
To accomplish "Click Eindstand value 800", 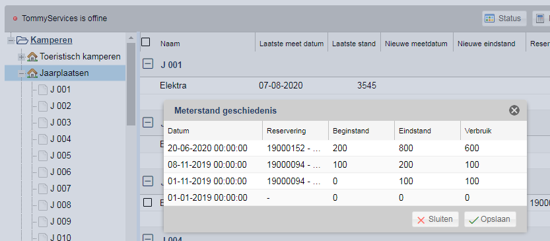I will 406,149.
